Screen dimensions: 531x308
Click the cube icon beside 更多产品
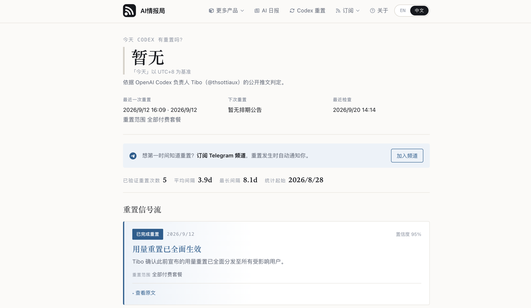point(211,11)
